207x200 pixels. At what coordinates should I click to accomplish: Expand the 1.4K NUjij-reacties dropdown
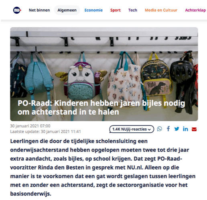(132, 129)
